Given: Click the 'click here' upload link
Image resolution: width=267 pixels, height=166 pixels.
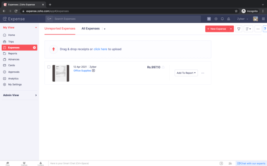Looking at the screenshot, I should (100, 49).
